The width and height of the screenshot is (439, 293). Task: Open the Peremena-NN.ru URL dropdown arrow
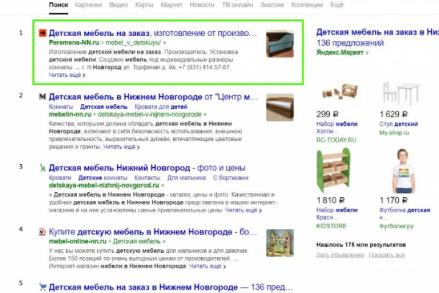coord(165,43)
